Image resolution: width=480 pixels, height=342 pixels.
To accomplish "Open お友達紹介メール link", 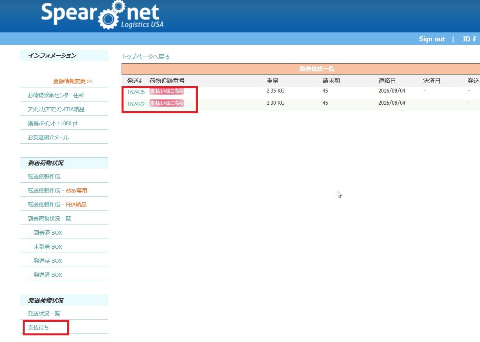I will pos(48,137).
